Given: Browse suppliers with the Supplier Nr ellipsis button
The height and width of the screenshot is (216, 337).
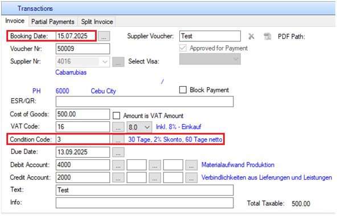Looking at the screenshot, I should (x=118, y=62).
